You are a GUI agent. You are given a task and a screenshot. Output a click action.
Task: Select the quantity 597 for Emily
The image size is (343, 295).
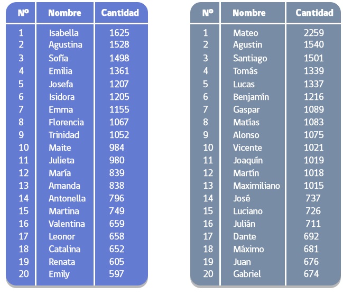tap(116, 274)
